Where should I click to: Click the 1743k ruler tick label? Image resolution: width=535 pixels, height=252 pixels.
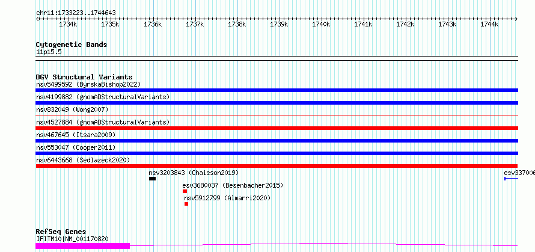point(447,24)
